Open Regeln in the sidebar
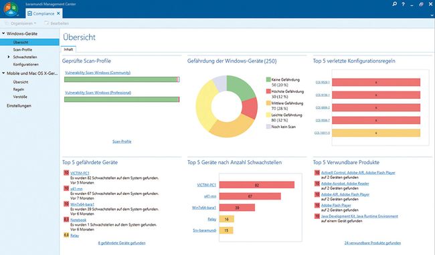 tap(19, 89)
